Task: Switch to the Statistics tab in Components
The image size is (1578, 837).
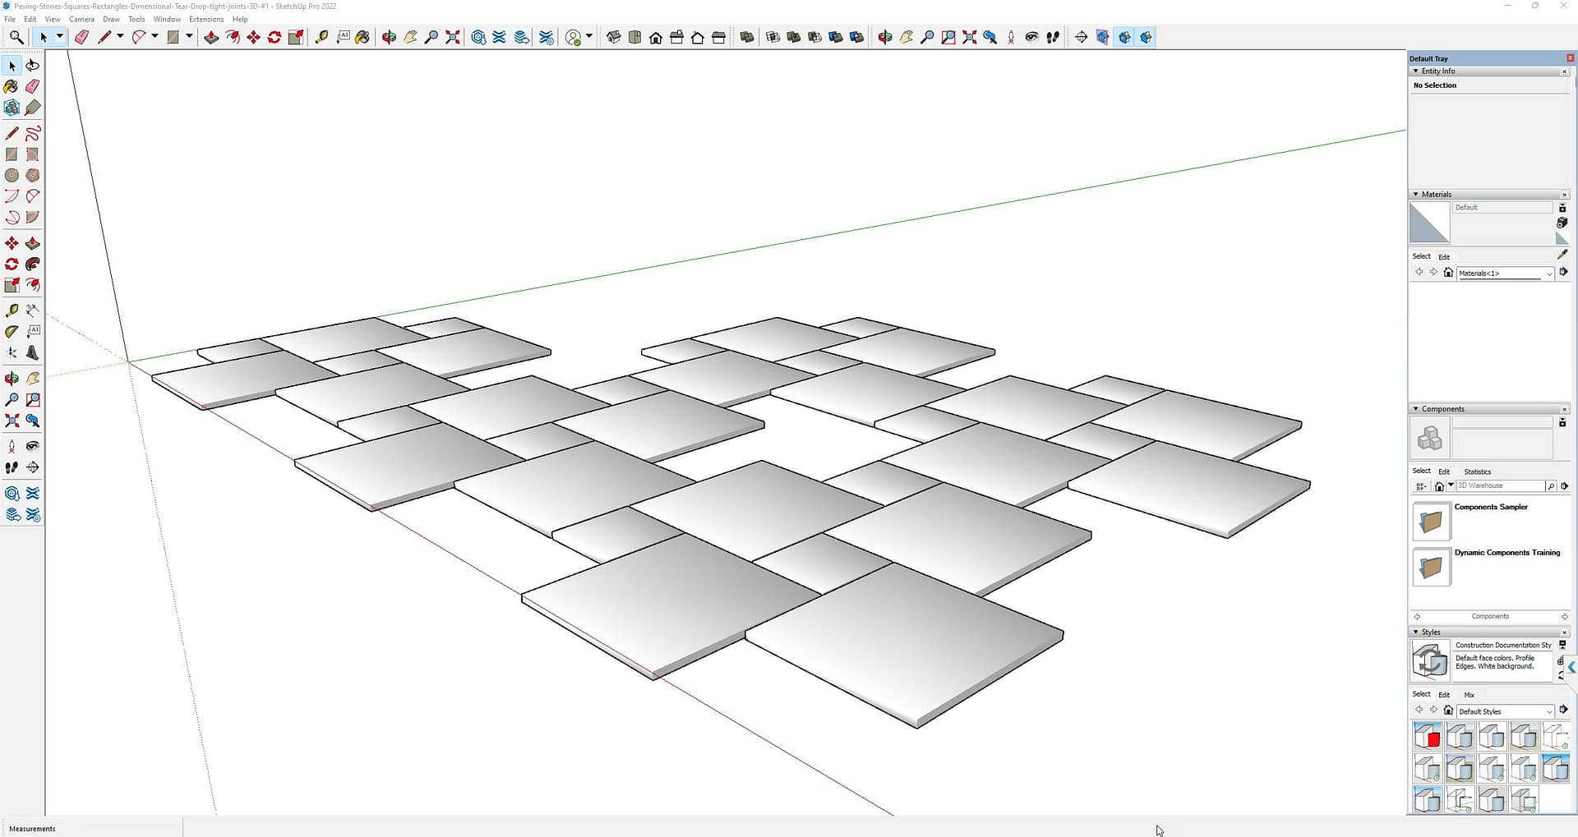Action: tap(1477, 471)
